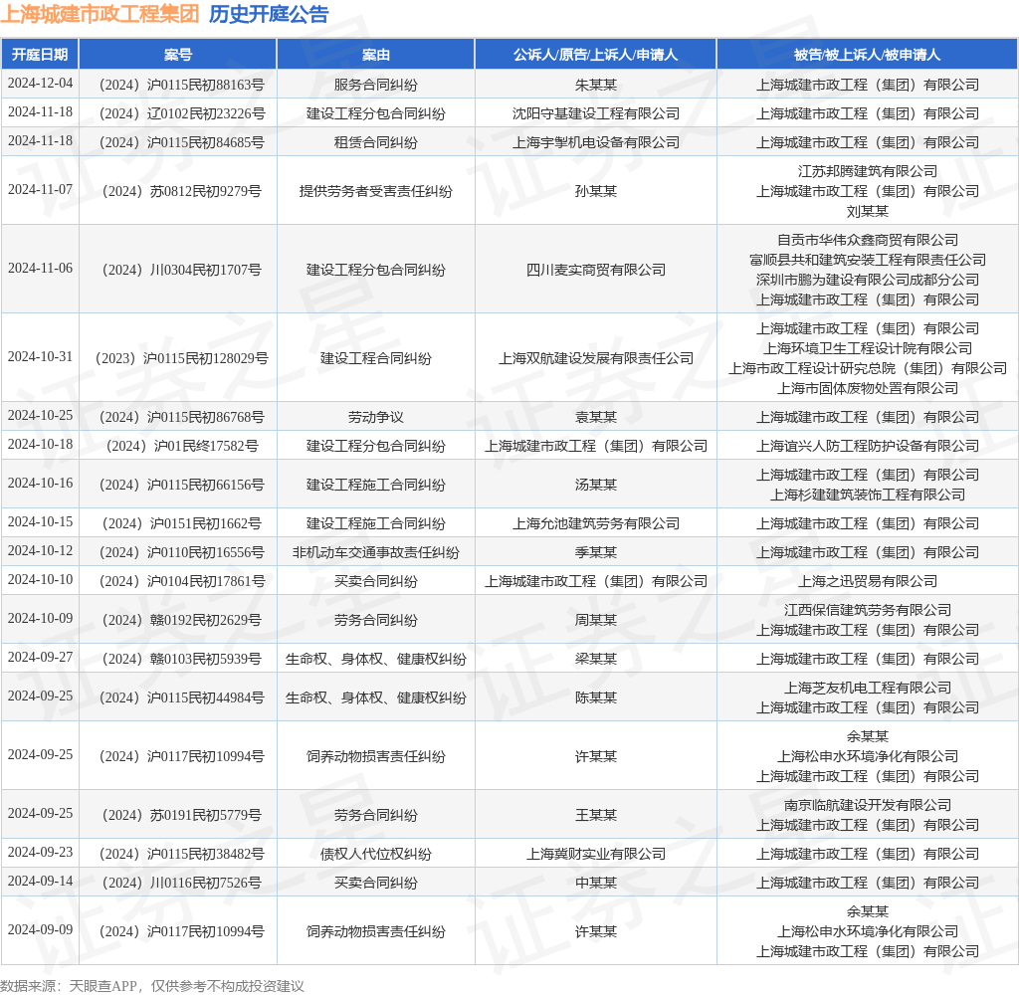The width and height of the screenshot is (1019, 995).
Task: Click plaintiff 四川麦实商贸有限公司
Action: [x=595, y=270]
